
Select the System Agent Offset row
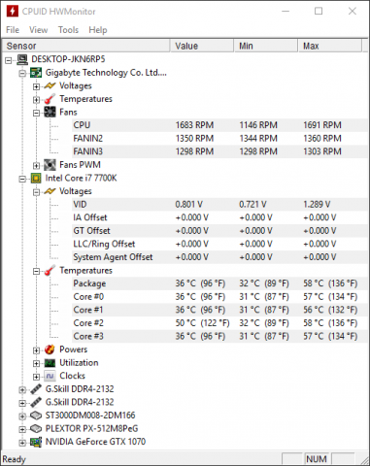click(x=219, y=257)
